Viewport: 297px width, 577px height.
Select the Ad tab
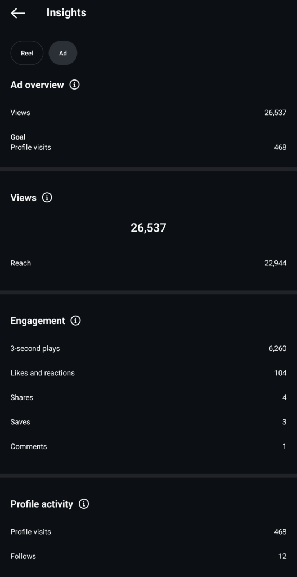tap(63, 53)
